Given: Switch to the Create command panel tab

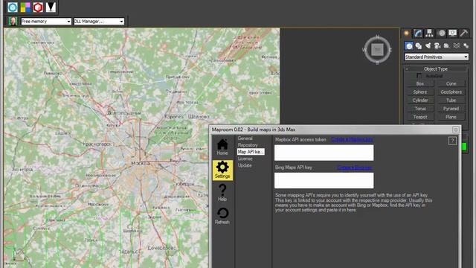Looking at the screenshot, I should pyautogui.click(x=407, y=33).
